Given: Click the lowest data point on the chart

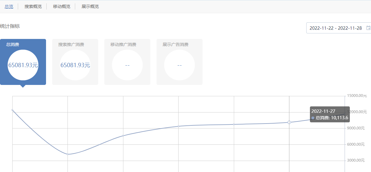Looking at the screenshot, I should click(x=68, y=154).
